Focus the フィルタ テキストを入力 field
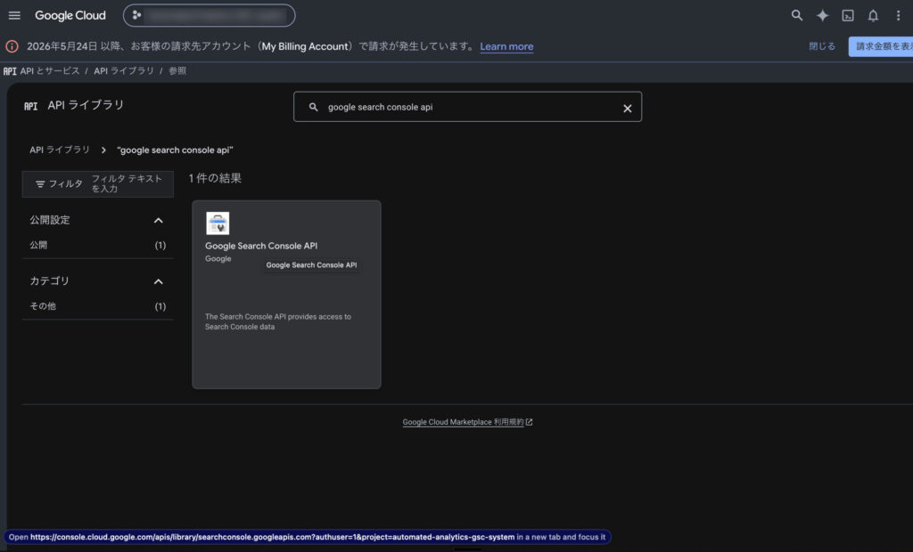Image resolution: width=913 pixels, height=552 pixels. click(127, 183)
